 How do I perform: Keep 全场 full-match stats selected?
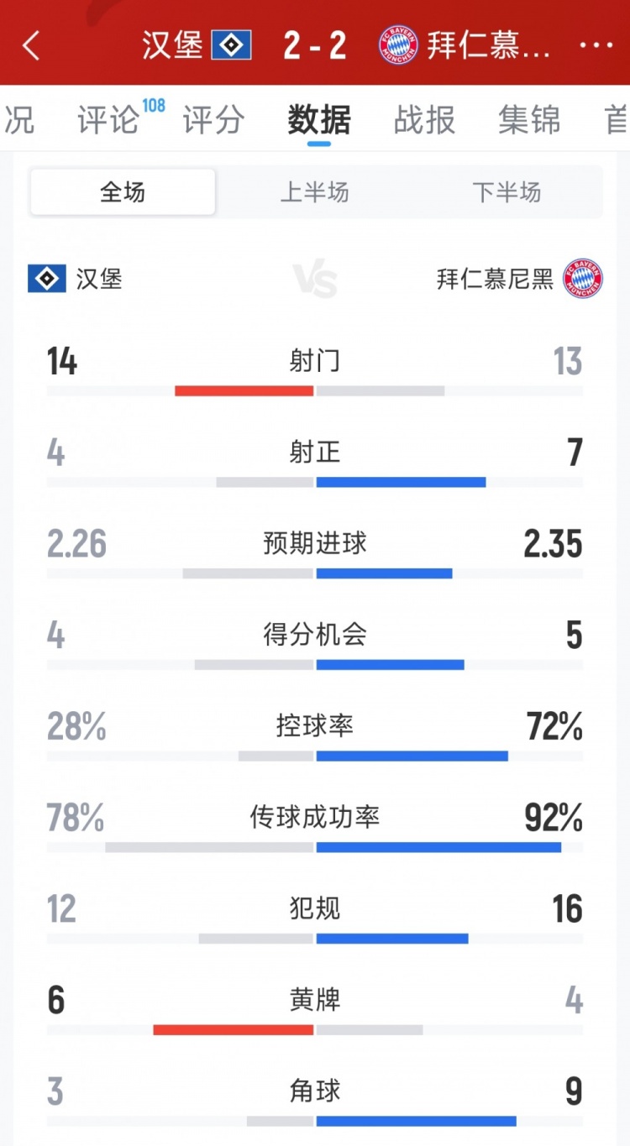[x=122, y=191]
